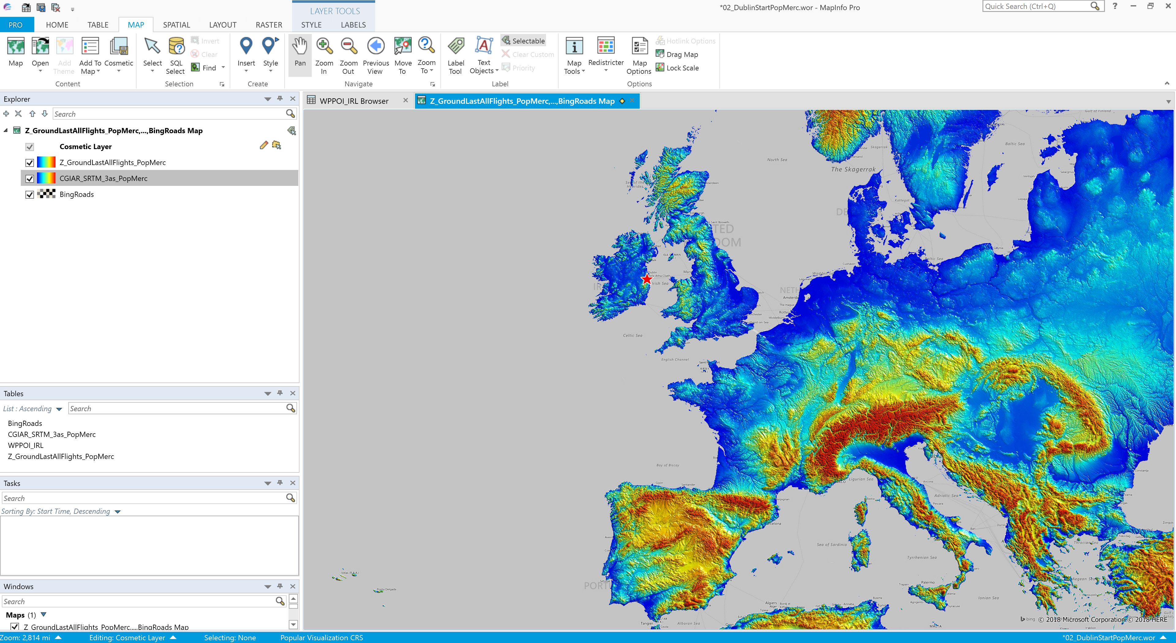Open the HOME ribbon tab
Image resolution: width=1176 pixels, height=643 pixels.
click(x=57, y=24)
